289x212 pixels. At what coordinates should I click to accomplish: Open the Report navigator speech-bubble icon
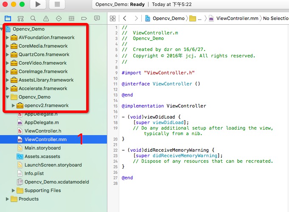[x=97, y=18]
